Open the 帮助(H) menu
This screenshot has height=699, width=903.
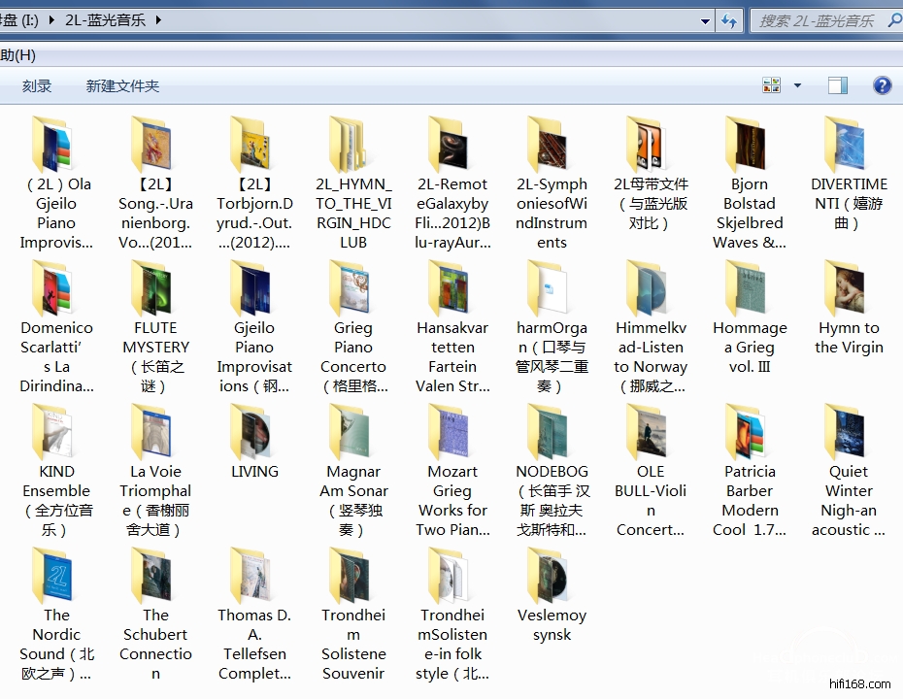coord(17,55)
